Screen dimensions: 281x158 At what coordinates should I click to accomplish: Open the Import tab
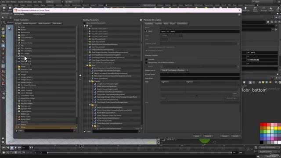point(173,23)
